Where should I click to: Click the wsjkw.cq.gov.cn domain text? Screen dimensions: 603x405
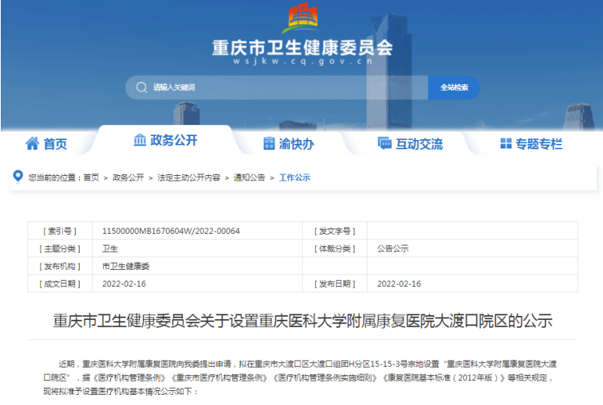303,61
